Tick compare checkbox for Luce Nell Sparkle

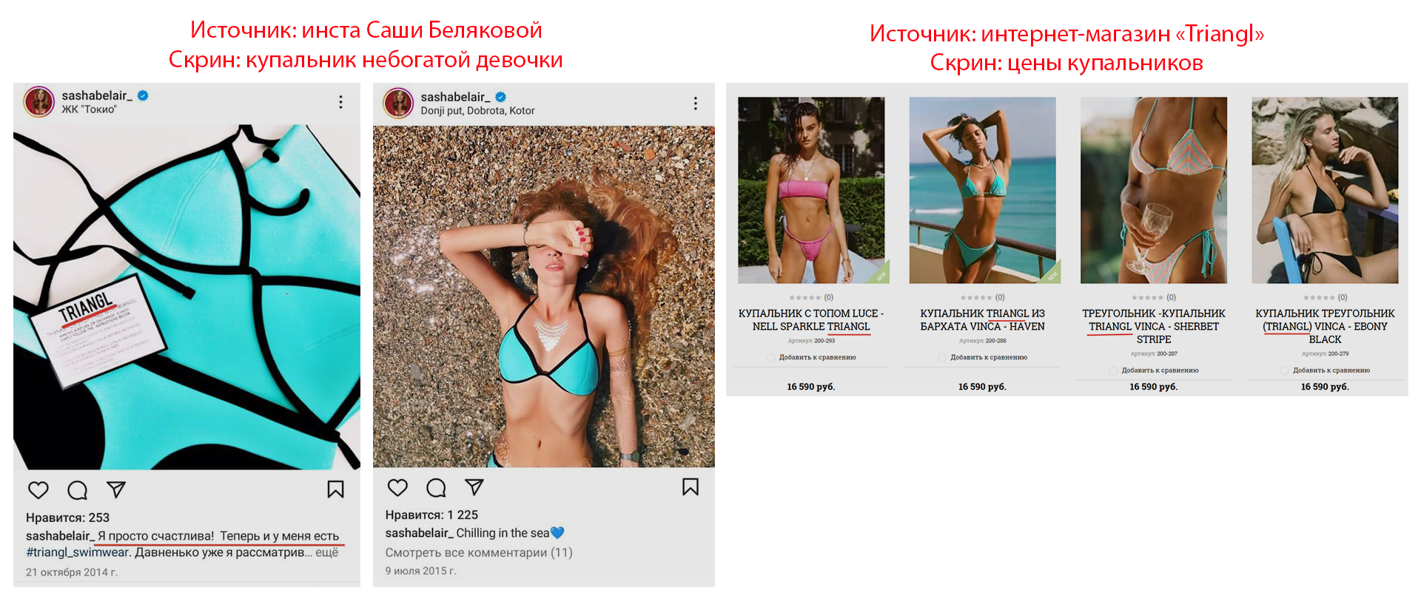pos(771,358)
